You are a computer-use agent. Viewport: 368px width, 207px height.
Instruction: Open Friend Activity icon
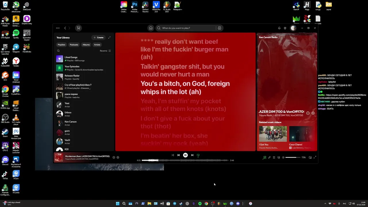(285, 28)
